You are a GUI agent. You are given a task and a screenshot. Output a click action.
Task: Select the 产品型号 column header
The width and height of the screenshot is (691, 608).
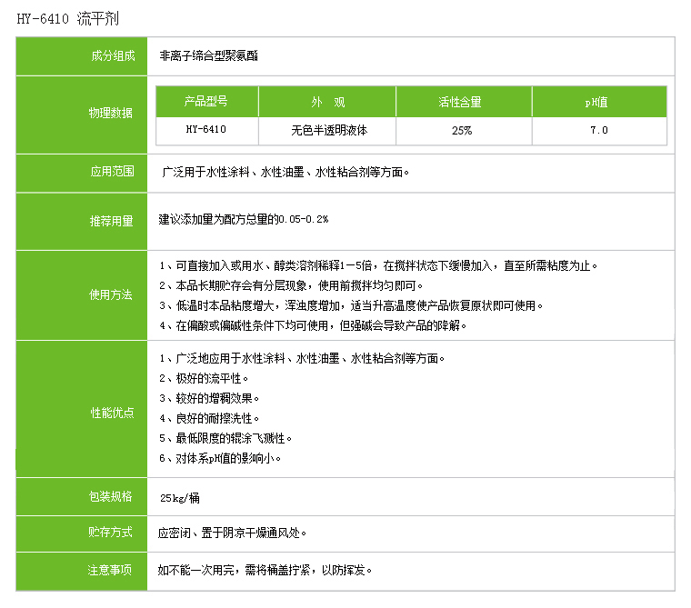206,102
